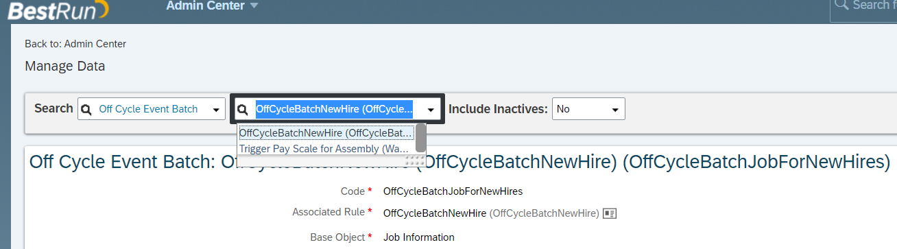This screenshot has width=897, height=249.
Task: Click the suggestion list resize grip
Action: point(416,161)
